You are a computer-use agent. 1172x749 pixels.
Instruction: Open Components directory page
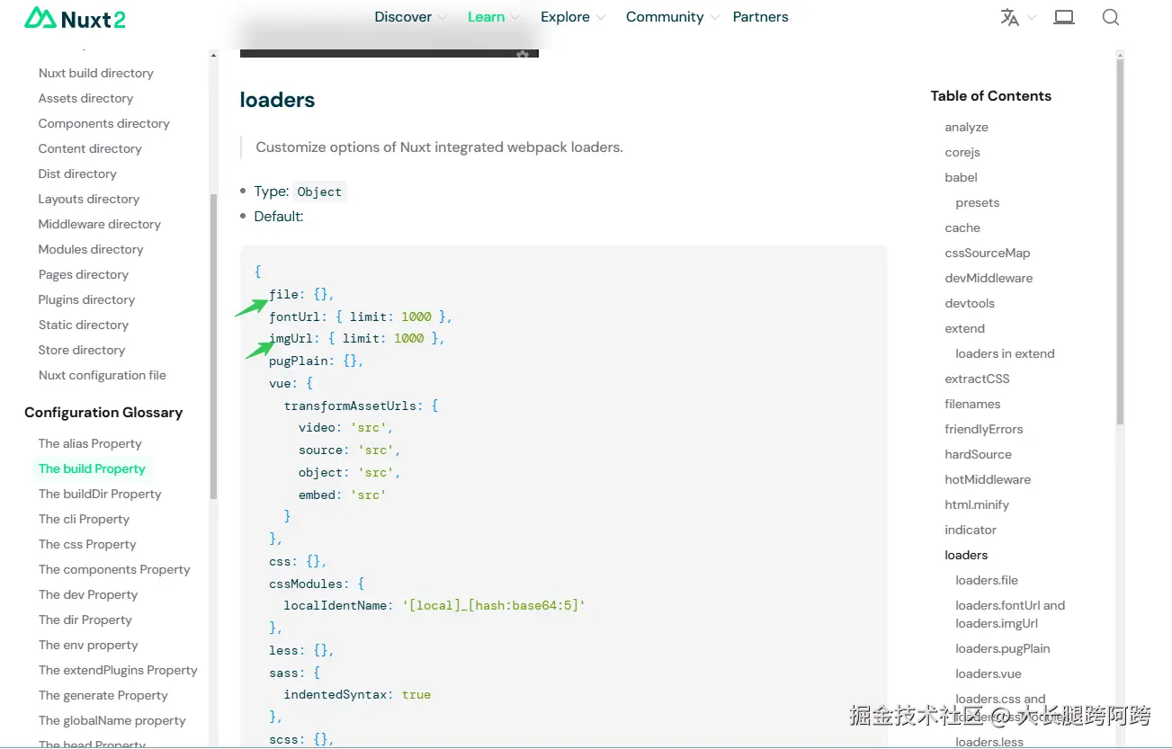pos(103,123)
